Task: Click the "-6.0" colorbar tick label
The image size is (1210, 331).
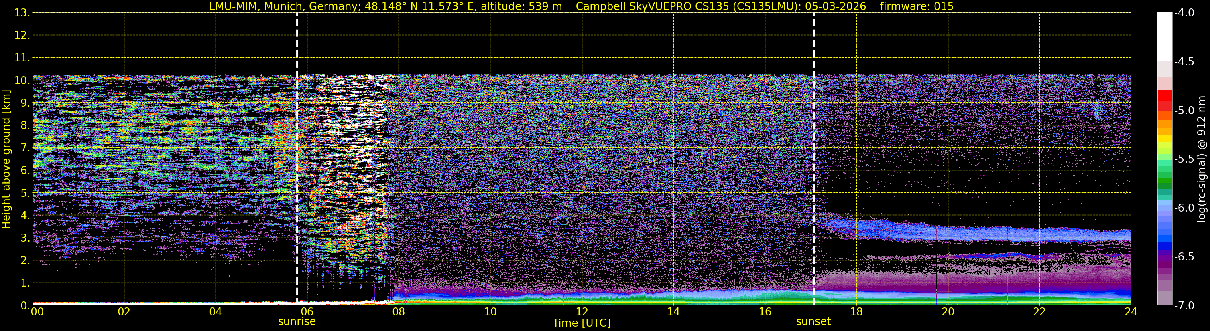Action: tap(1184, 208)
